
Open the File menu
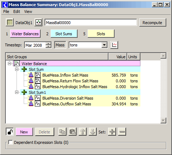click(6, 12)
